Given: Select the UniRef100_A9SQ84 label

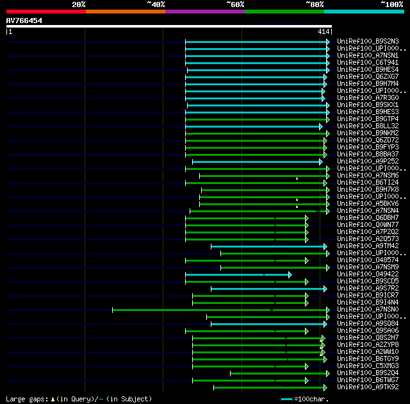Looking at the screenshot, I should [x=368, y=324].
